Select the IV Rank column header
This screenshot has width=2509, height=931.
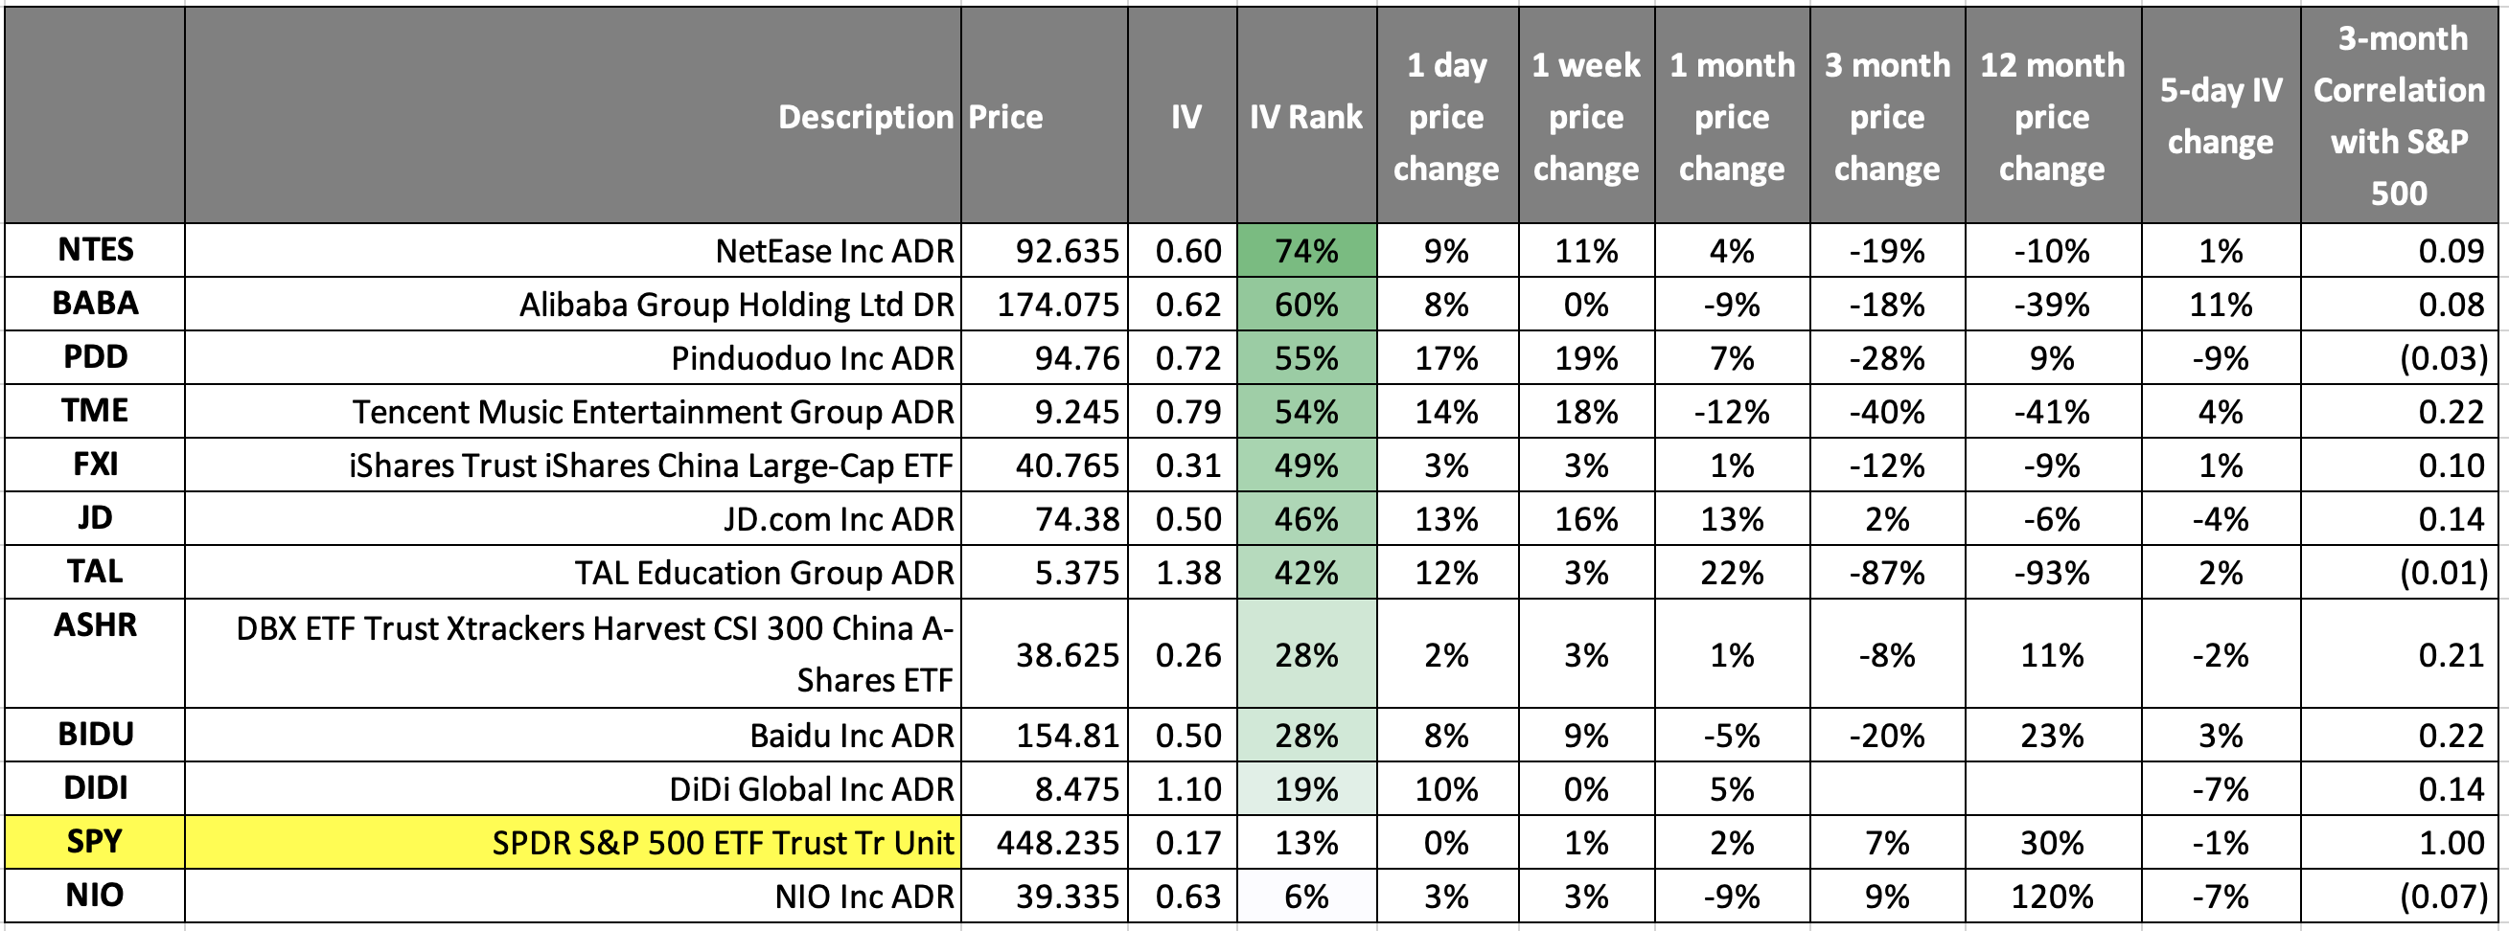point(1306,117)
